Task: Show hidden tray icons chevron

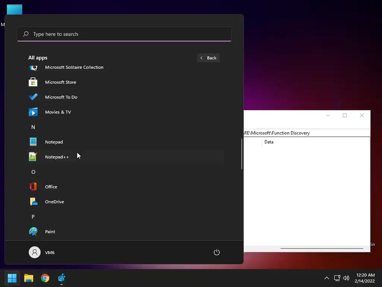Action: coord(327,278)
